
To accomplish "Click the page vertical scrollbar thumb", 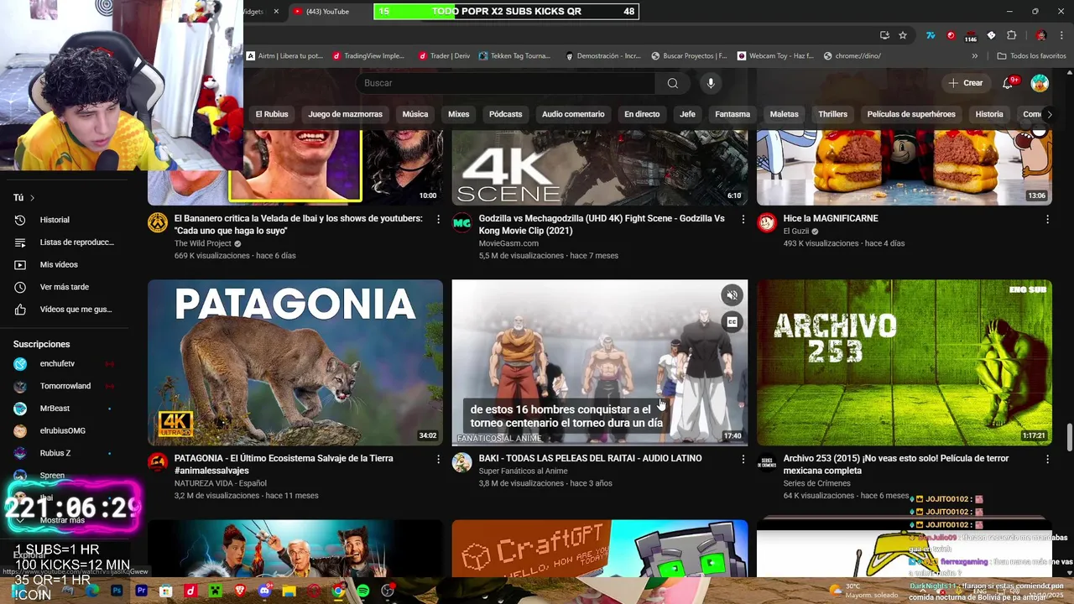I will (1069, 436).
